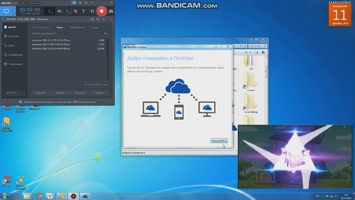Switch to the third Bandicam home tab
Image resolution: width=355 pixels, height=200 pixels.
coord(78,27)
